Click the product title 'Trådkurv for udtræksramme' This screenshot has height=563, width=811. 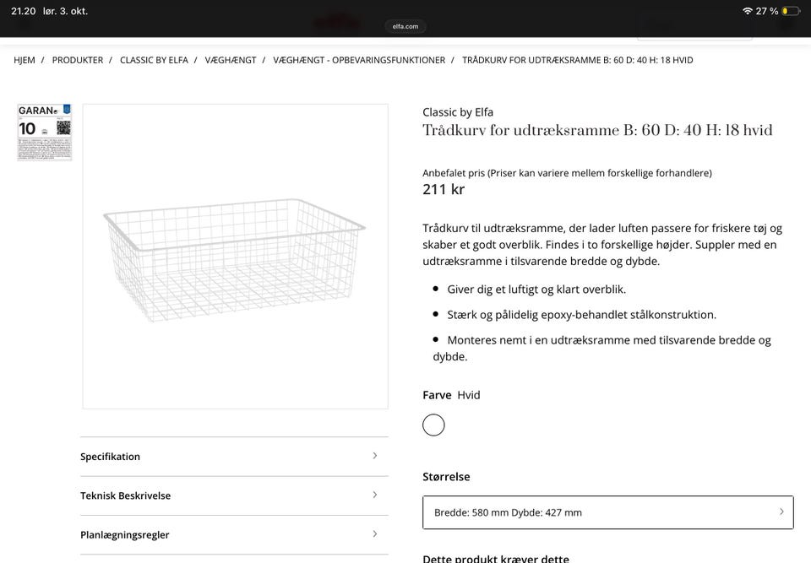pos(597,130)
